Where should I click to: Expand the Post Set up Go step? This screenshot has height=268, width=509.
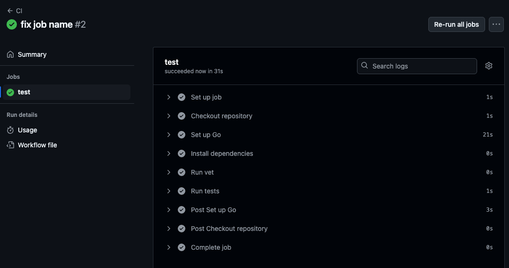(x=169, y=210)
